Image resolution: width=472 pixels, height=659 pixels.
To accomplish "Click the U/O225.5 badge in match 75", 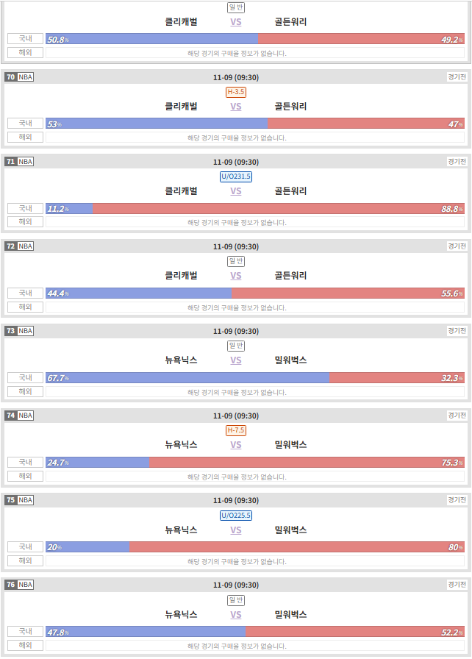I will click(x=235, y=516).
